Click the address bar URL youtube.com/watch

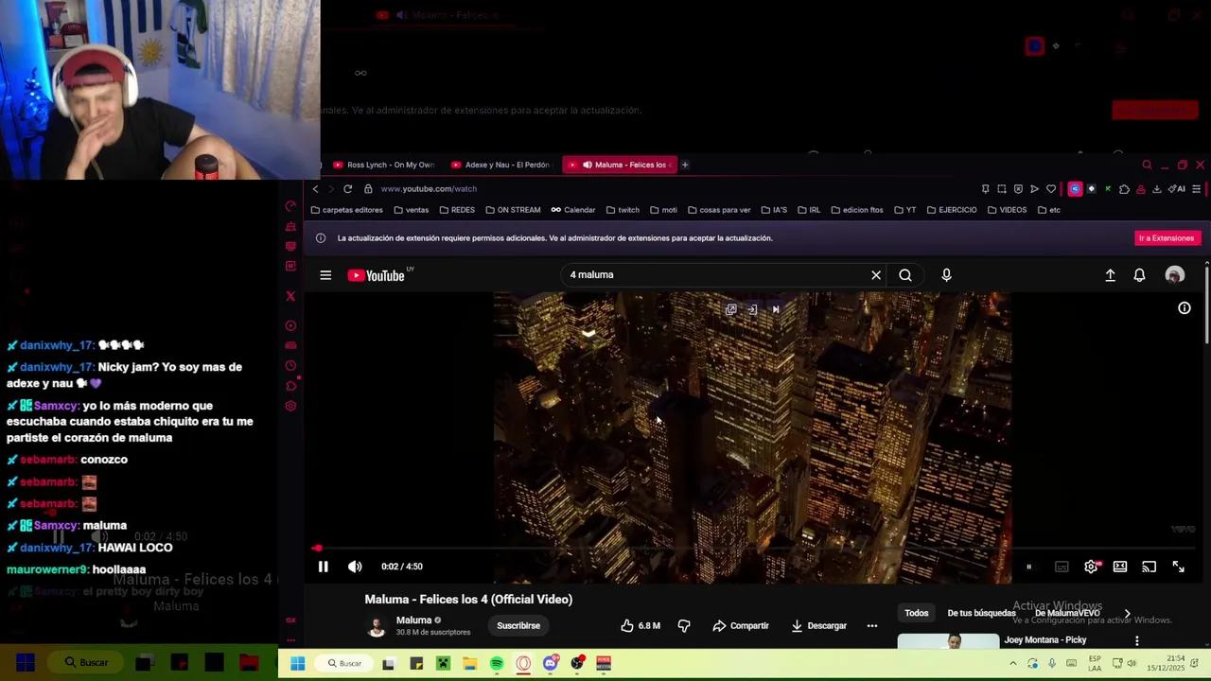pyautogui.click(x=429, y=189)
